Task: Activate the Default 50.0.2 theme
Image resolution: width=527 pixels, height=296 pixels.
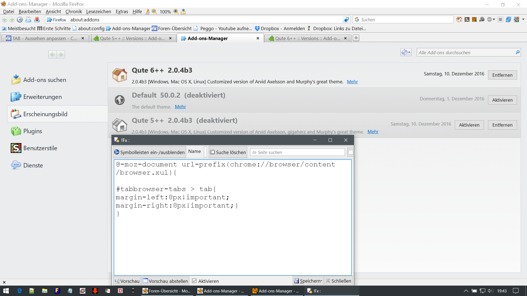Action: click(502, 100)
